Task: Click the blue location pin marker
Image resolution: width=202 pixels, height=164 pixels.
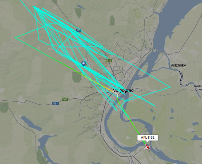Action: [x=83, y=64]
